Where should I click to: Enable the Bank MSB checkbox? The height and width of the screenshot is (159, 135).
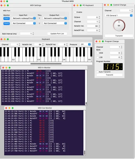pos(97,53)
